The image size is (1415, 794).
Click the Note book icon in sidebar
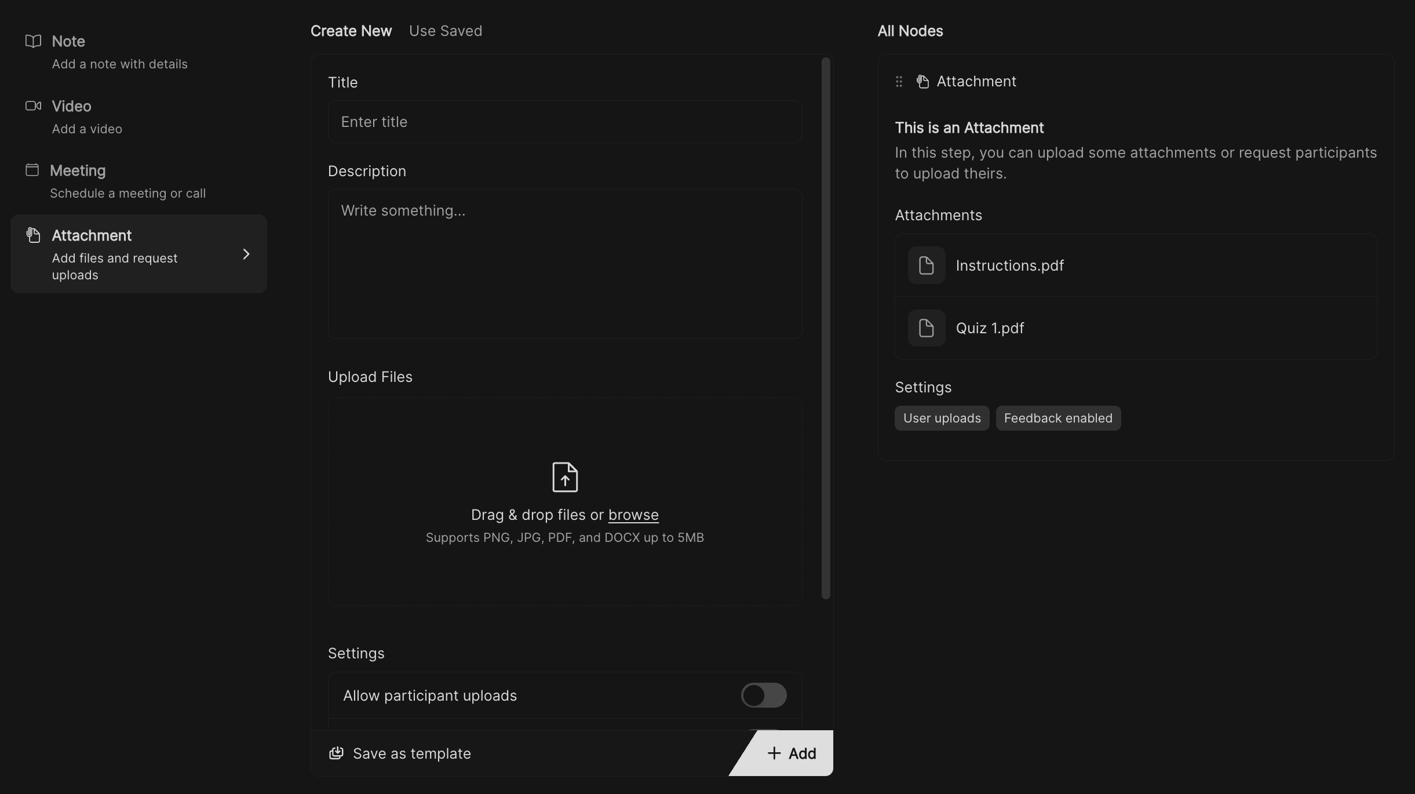(x=33, y=41)
